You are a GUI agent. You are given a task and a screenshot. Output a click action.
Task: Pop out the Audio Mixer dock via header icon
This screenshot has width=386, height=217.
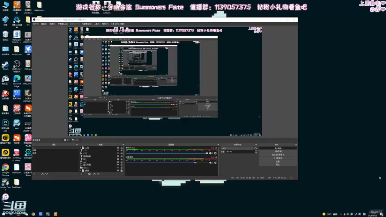pos(218,144)
